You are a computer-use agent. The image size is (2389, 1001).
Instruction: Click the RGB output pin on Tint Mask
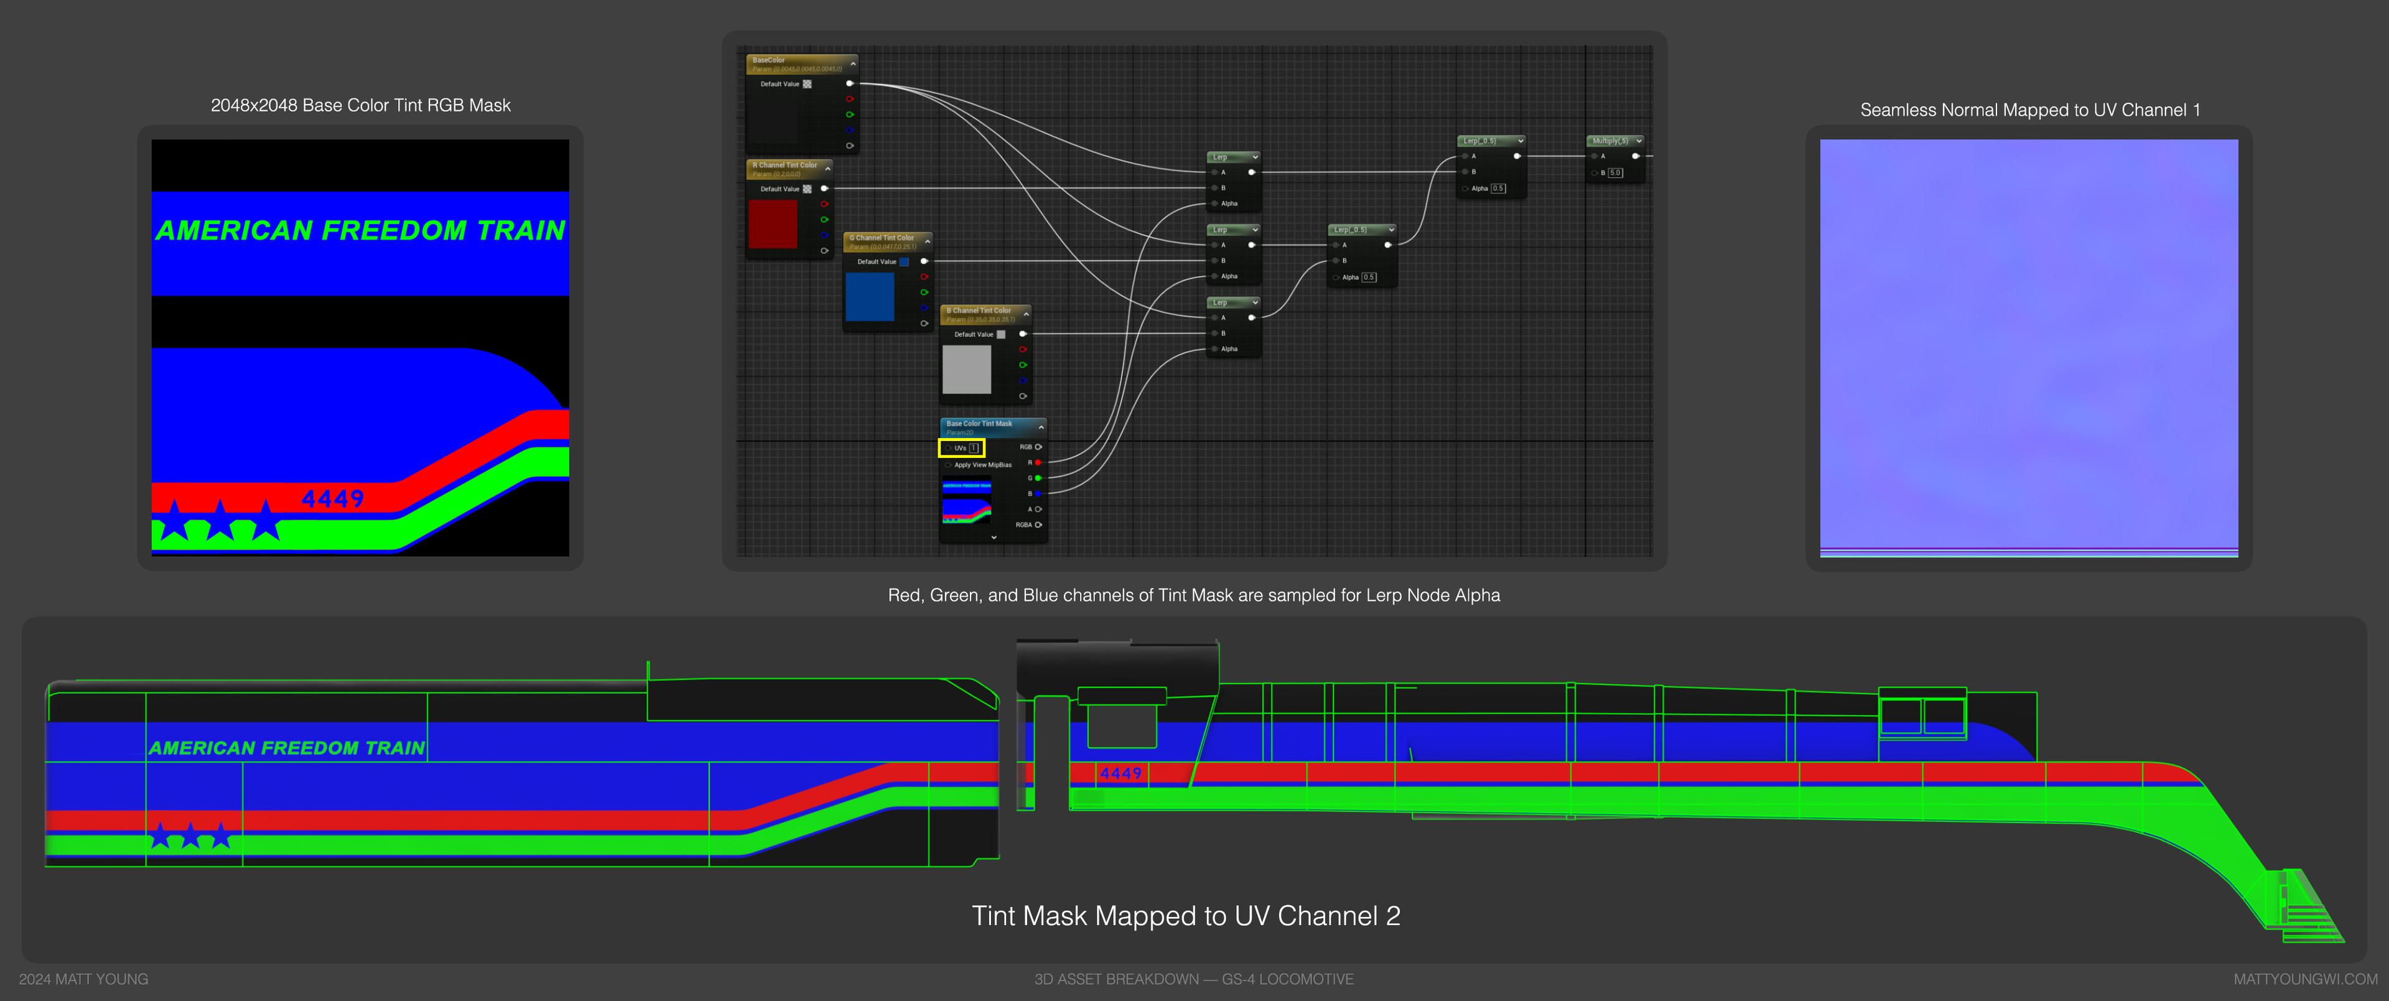[1038, 447]
